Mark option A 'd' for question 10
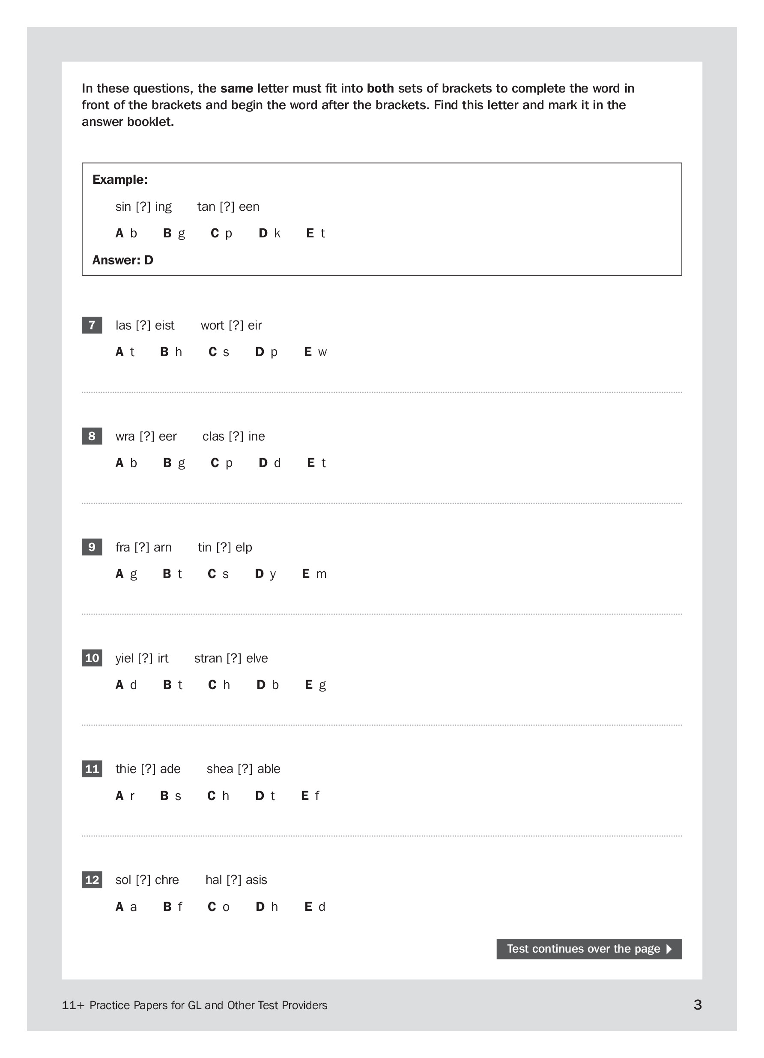 coord(126,685)
